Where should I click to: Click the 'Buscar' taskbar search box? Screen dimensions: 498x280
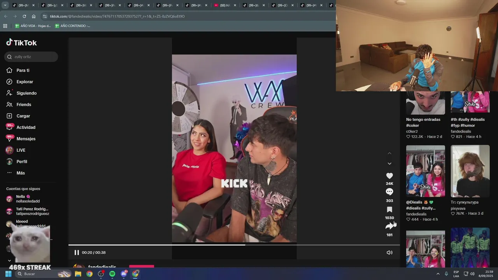[44, 274]
